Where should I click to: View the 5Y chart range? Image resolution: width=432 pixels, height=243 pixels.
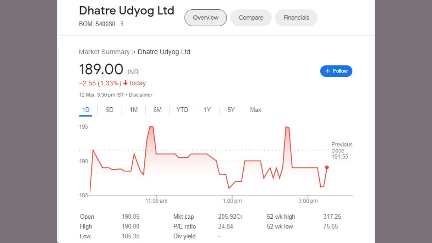coord(231,110)
